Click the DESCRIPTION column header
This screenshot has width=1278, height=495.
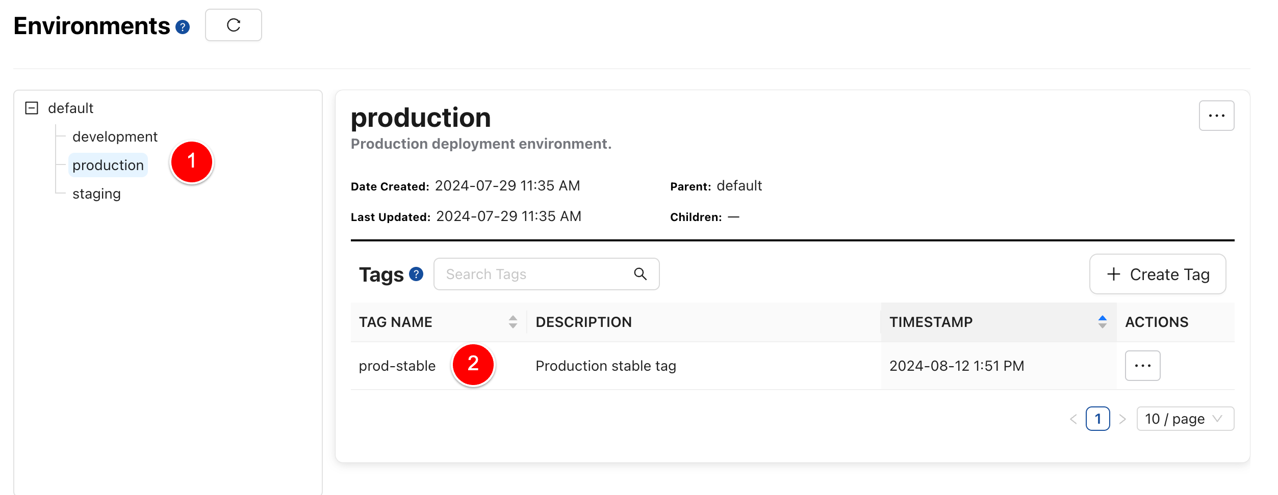point(583,322)
